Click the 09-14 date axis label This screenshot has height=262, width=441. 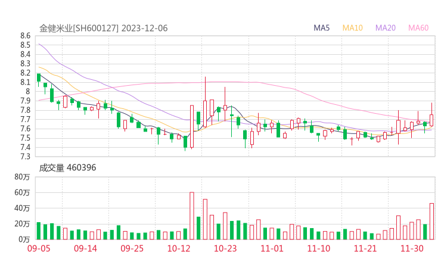85,248
